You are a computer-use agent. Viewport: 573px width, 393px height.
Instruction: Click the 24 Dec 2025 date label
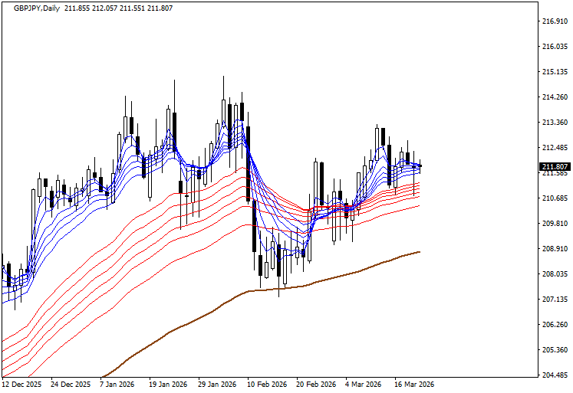71,385
